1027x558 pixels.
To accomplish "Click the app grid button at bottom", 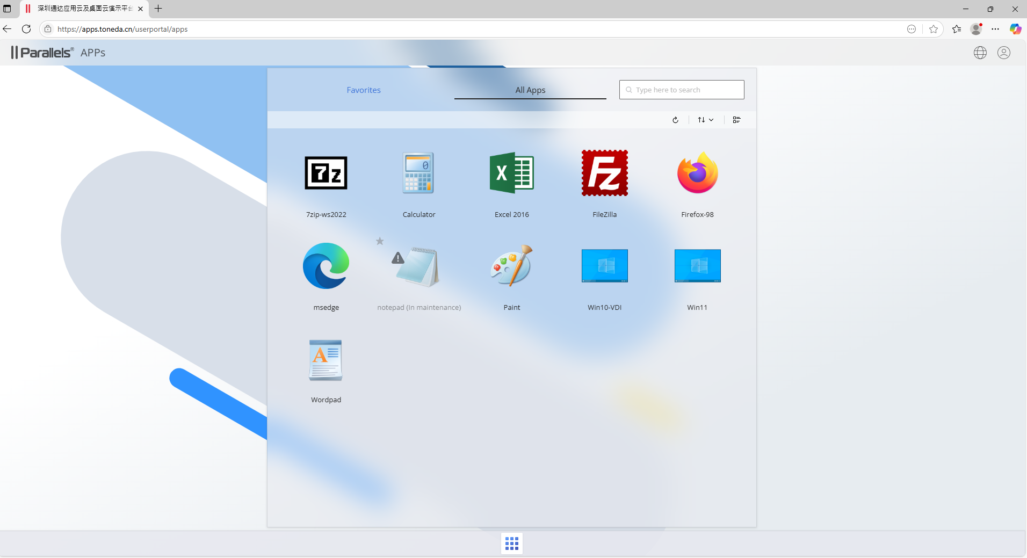I will (512, 543).
